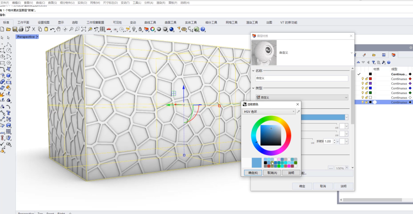Click 说明 in the layer material dialog

click(x=343, y=186)
